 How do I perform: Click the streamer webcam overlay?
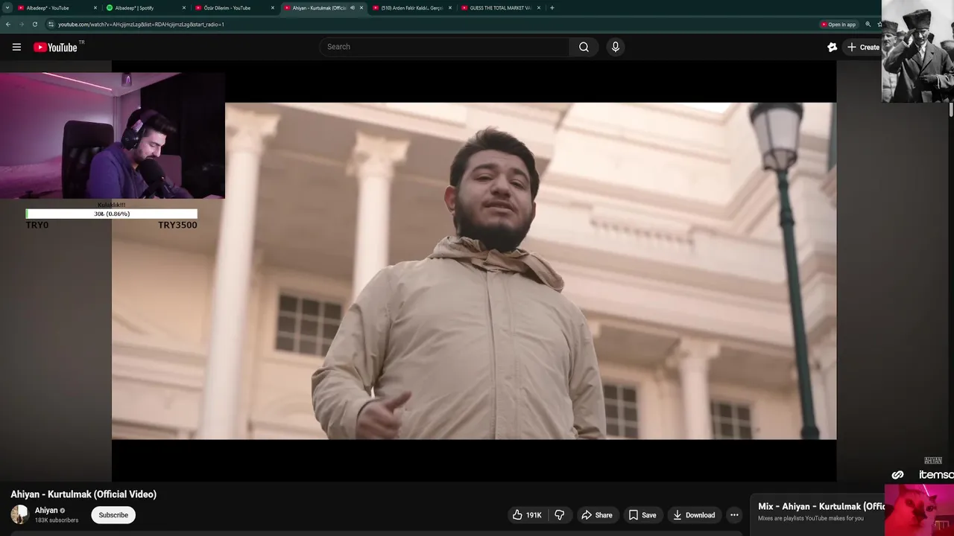[x=112, y=135]
